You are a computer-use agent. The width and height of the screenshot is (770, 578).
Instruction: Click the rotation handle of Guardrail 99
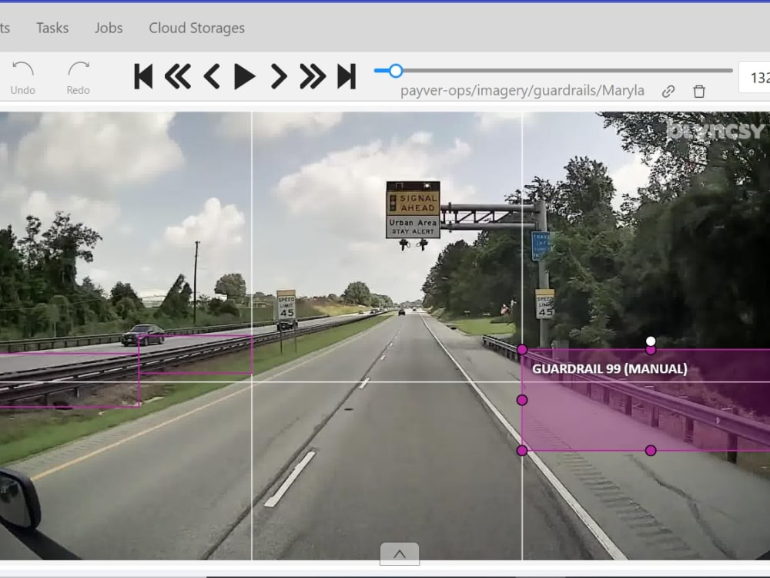(x=651, y=341)
